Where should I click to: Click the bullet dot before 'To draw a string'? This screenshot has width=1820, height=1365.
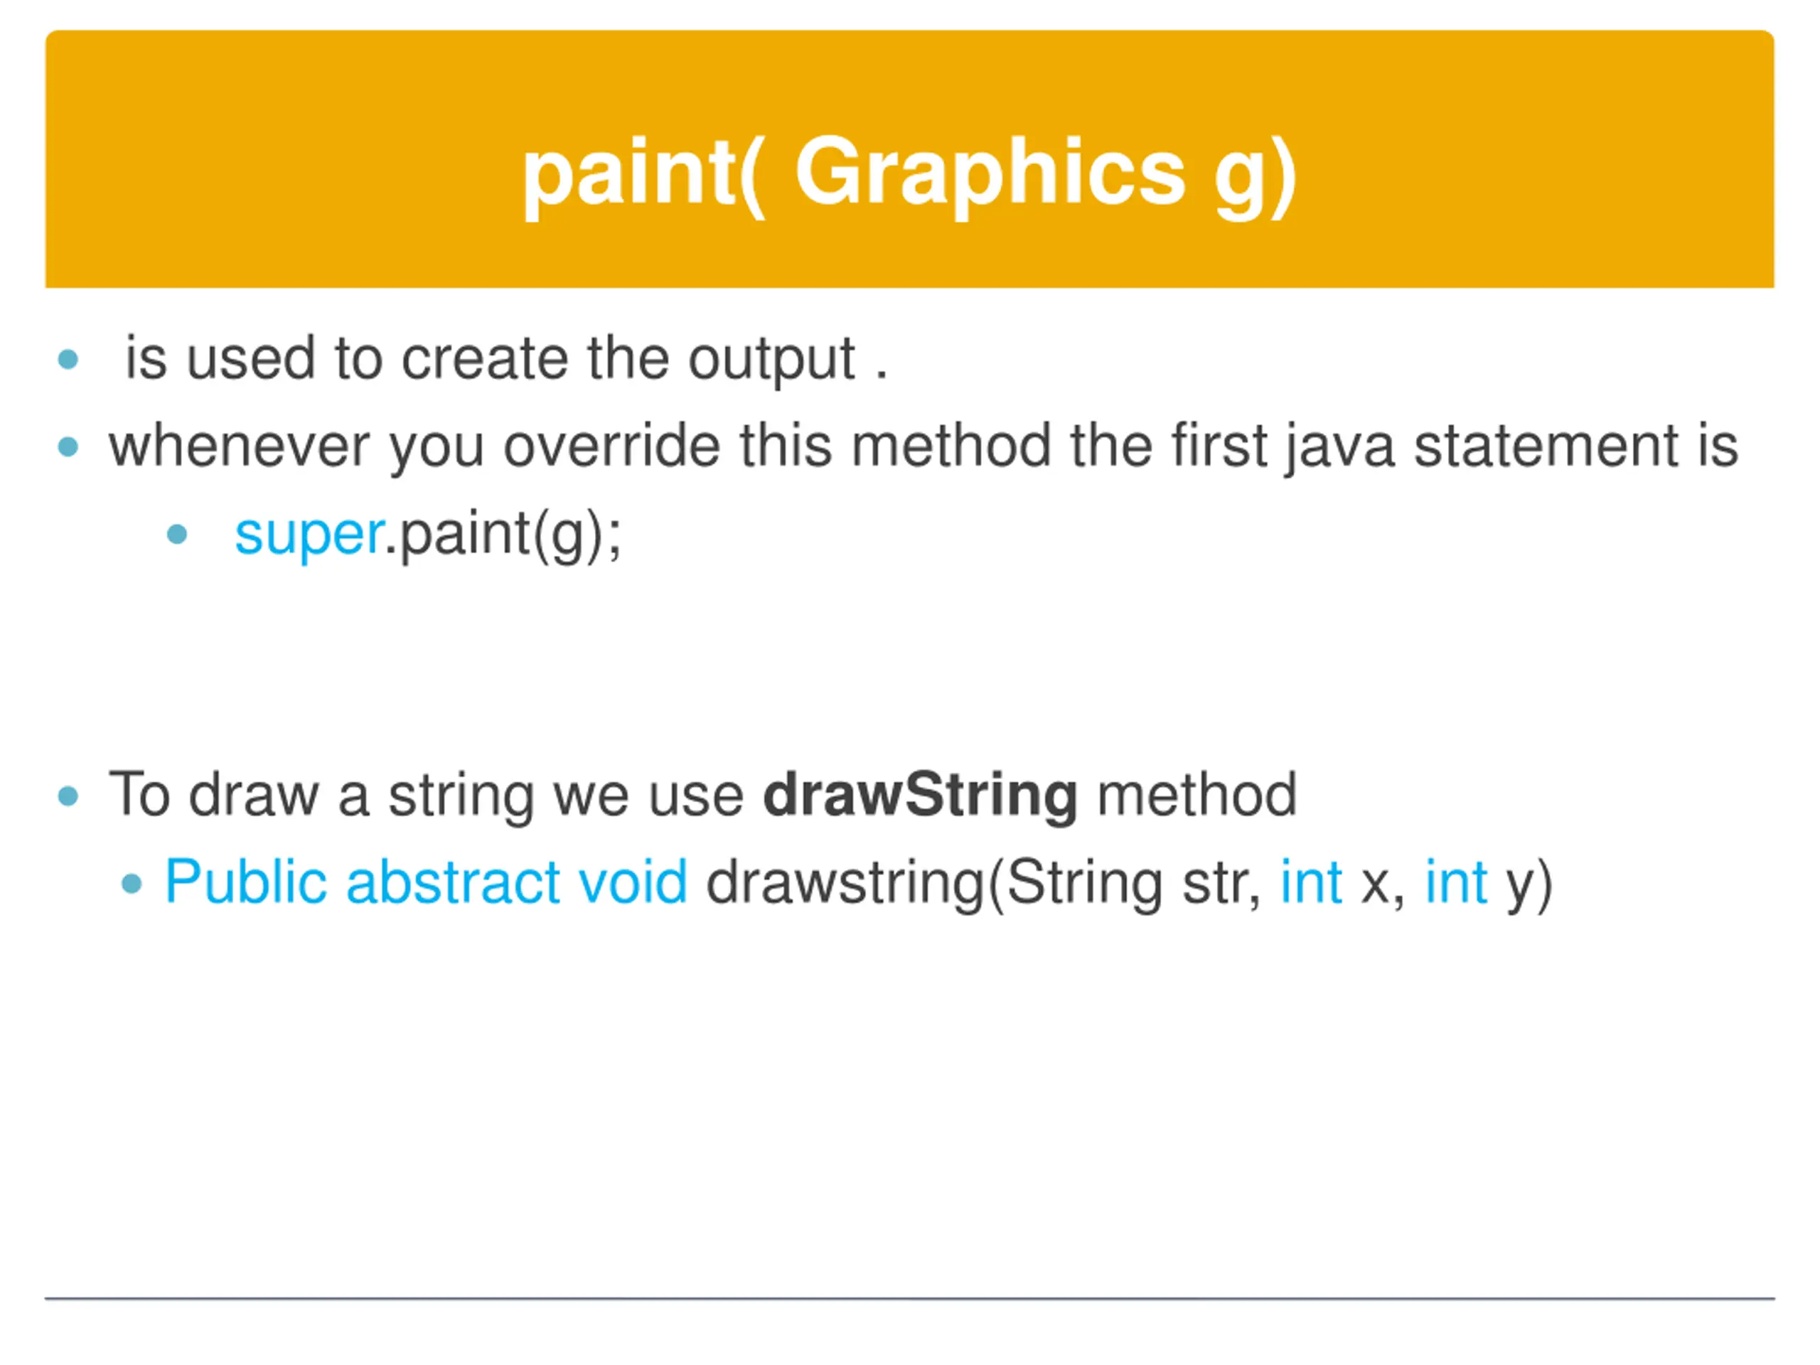[68, 796]
